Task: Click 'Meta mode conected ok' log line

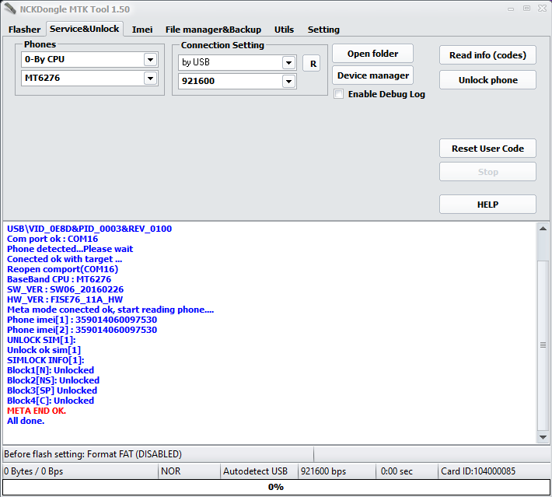Action: [110, 310]
